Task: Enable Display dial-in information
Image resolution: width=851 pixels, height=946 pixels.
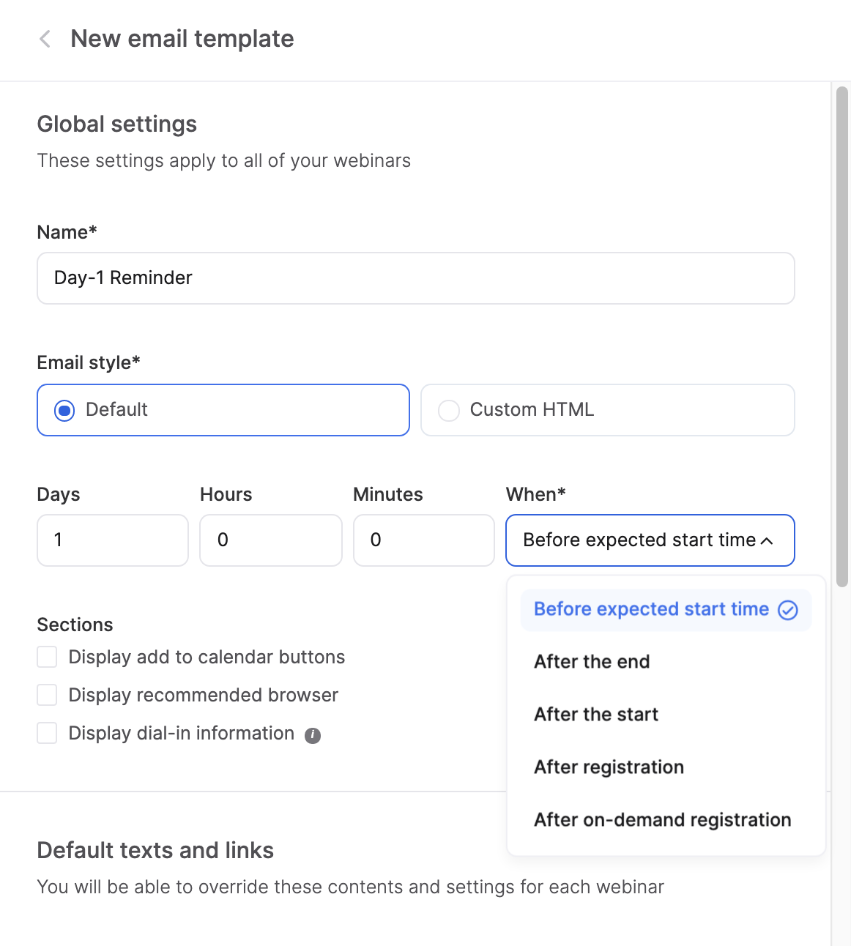Action: (47, 733)
